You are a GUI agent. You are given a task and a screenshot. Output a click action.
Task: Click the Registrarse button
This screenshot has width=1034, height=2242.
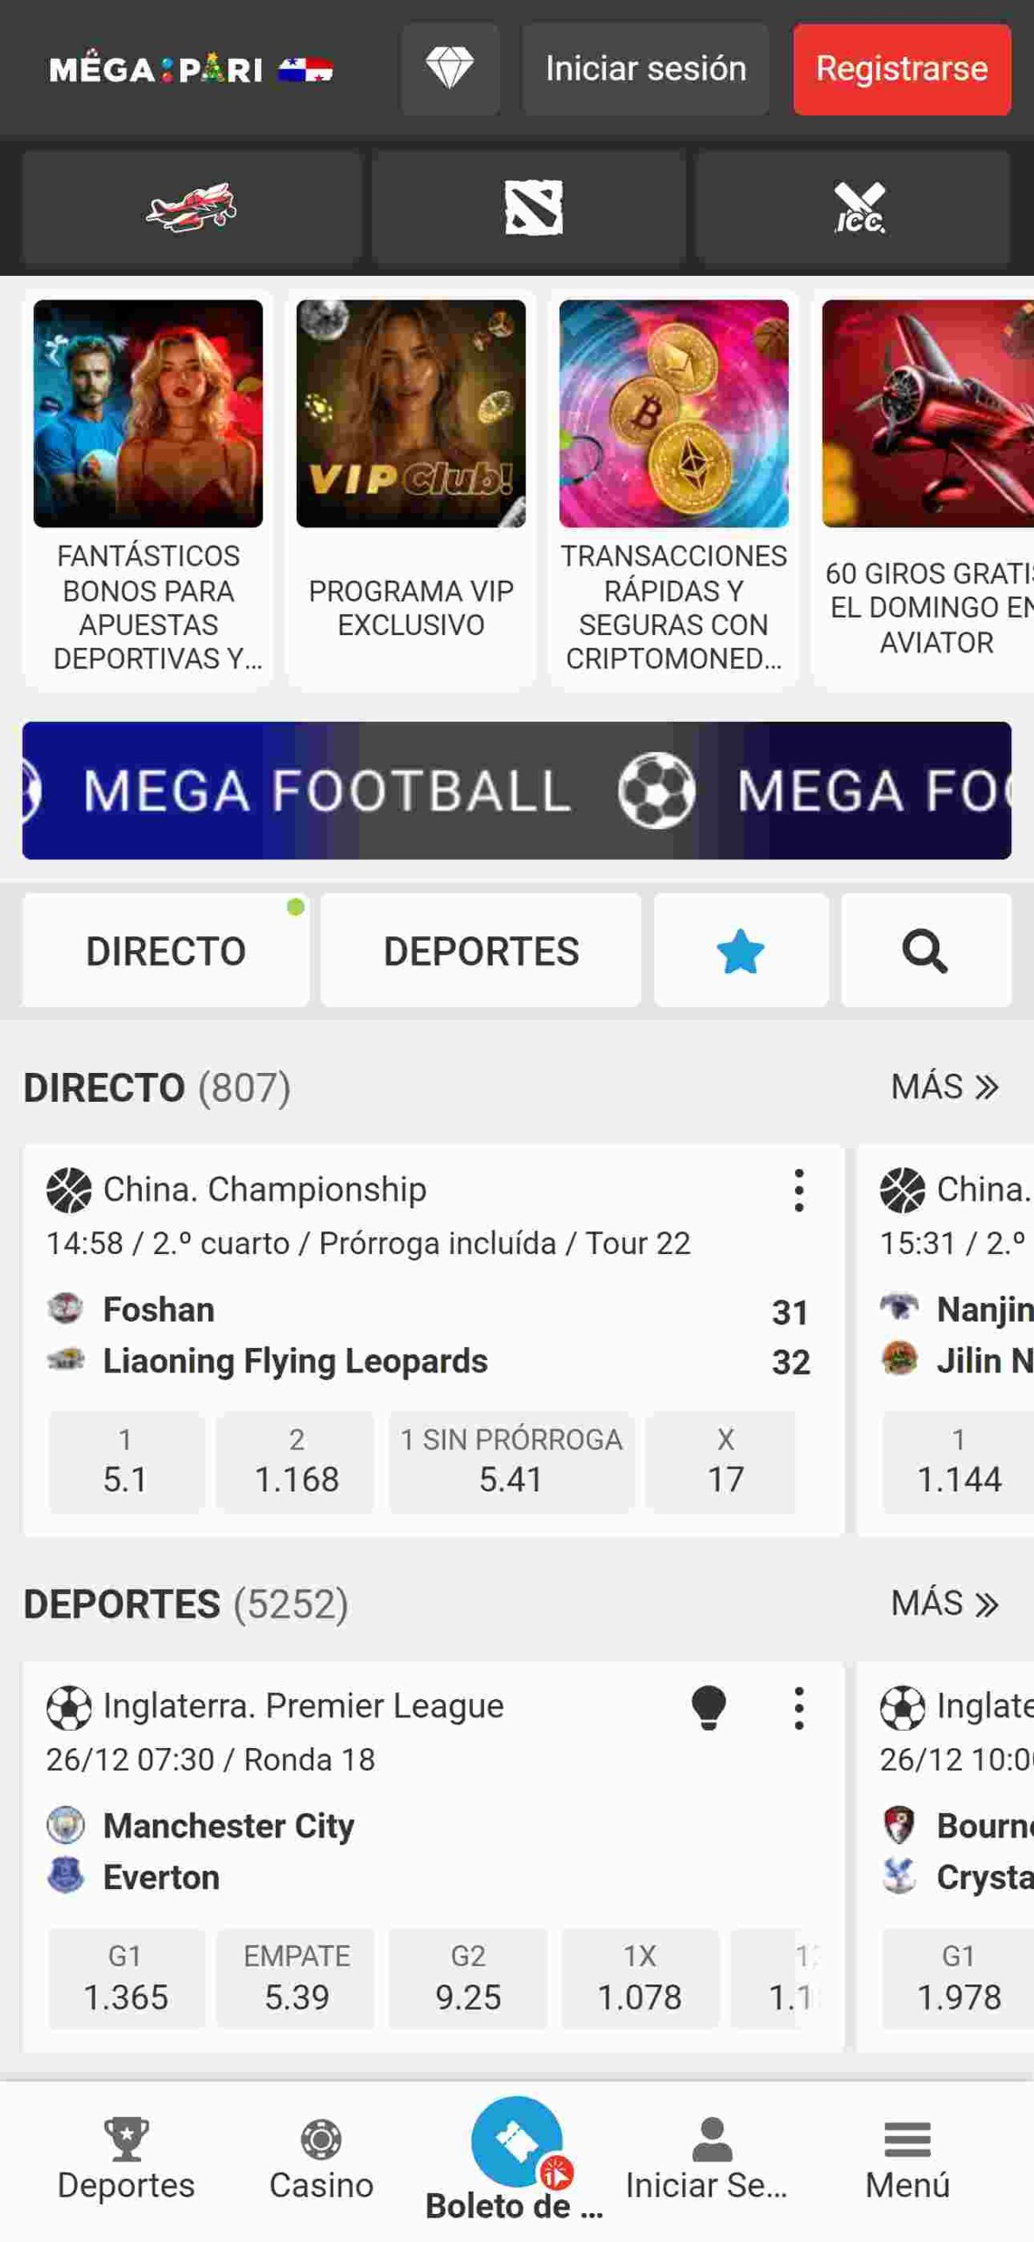[902, 68]
